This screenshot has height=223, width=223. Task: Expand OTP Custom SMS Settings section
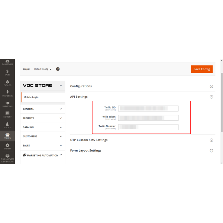click(x=211, y=140)
